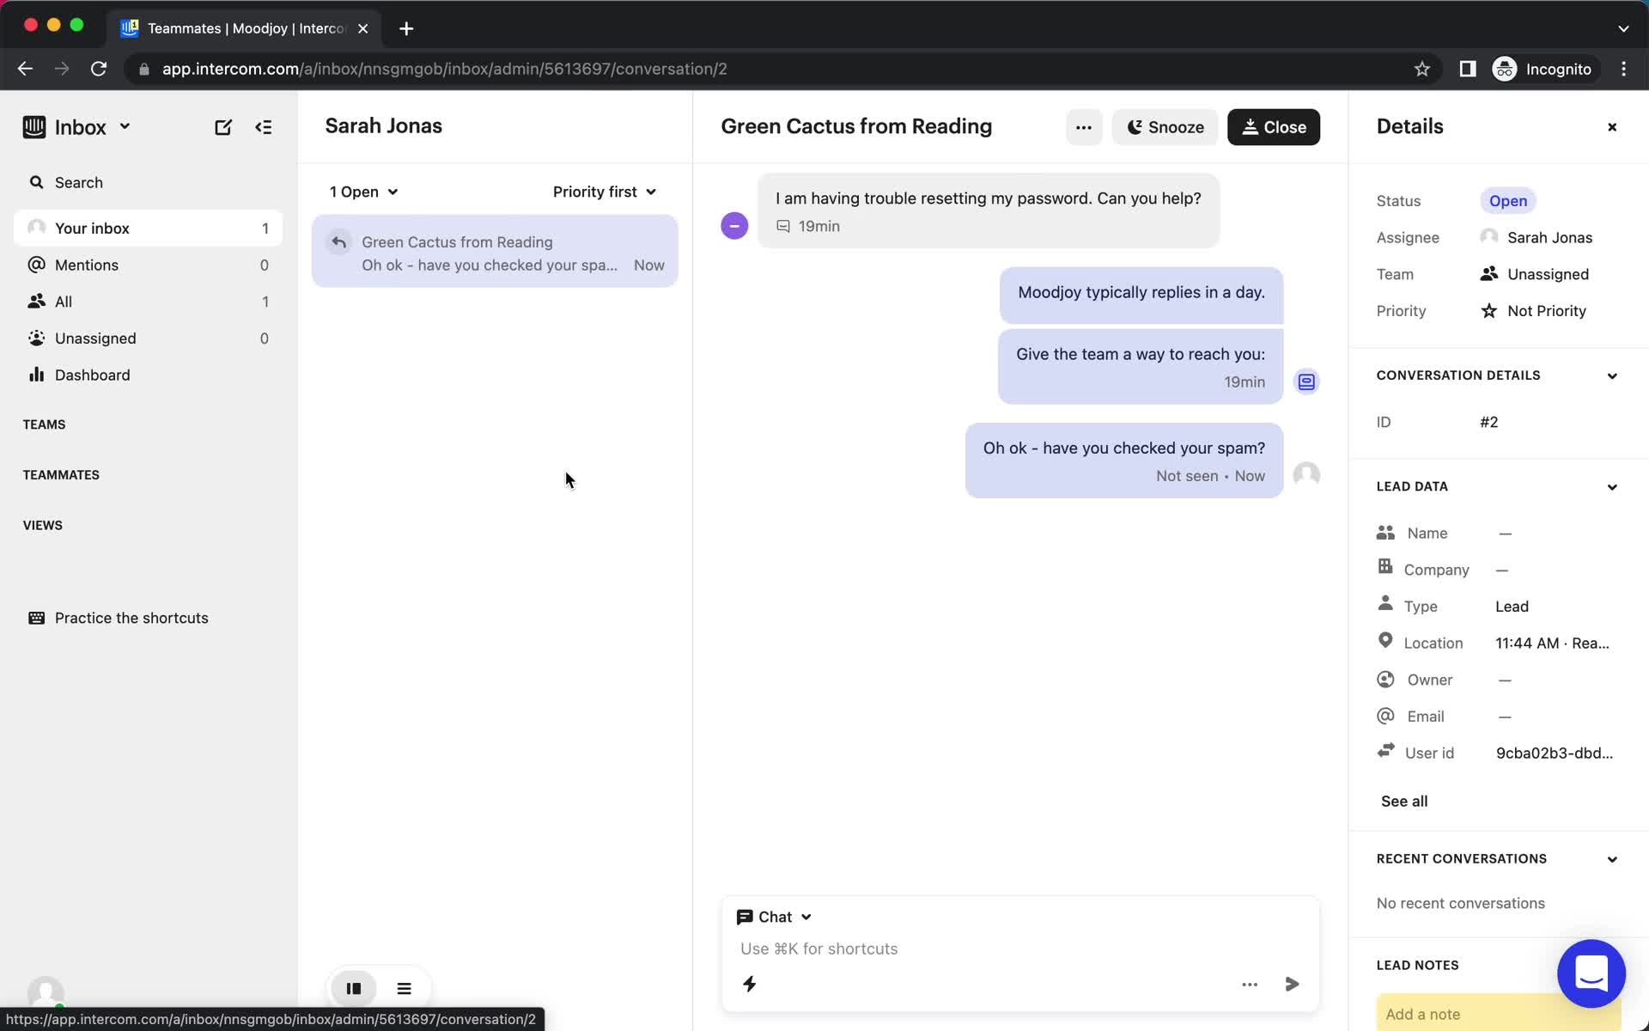Image resolution: width=1649 pixels, height=1031 pixels.
Task: Click the compose new conversation icon
Action: 223,127
